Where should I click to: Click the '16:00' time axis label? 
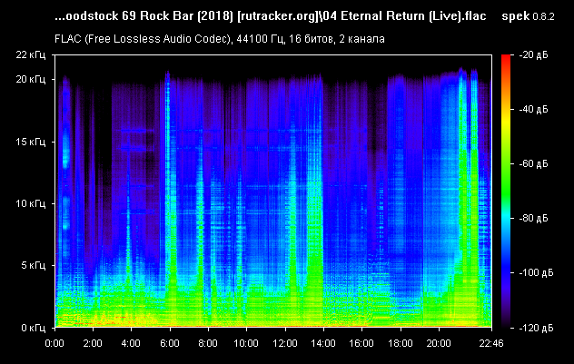point(361,343)
